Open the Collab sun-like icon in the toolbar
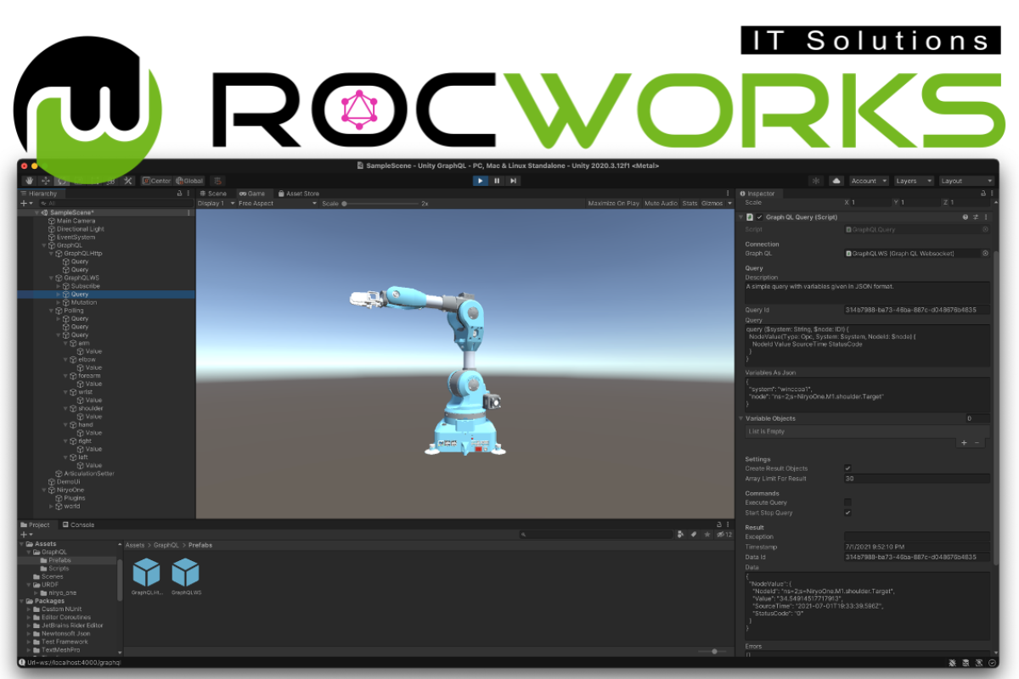This screenshot has width=1019, height=679. point(816,181)
